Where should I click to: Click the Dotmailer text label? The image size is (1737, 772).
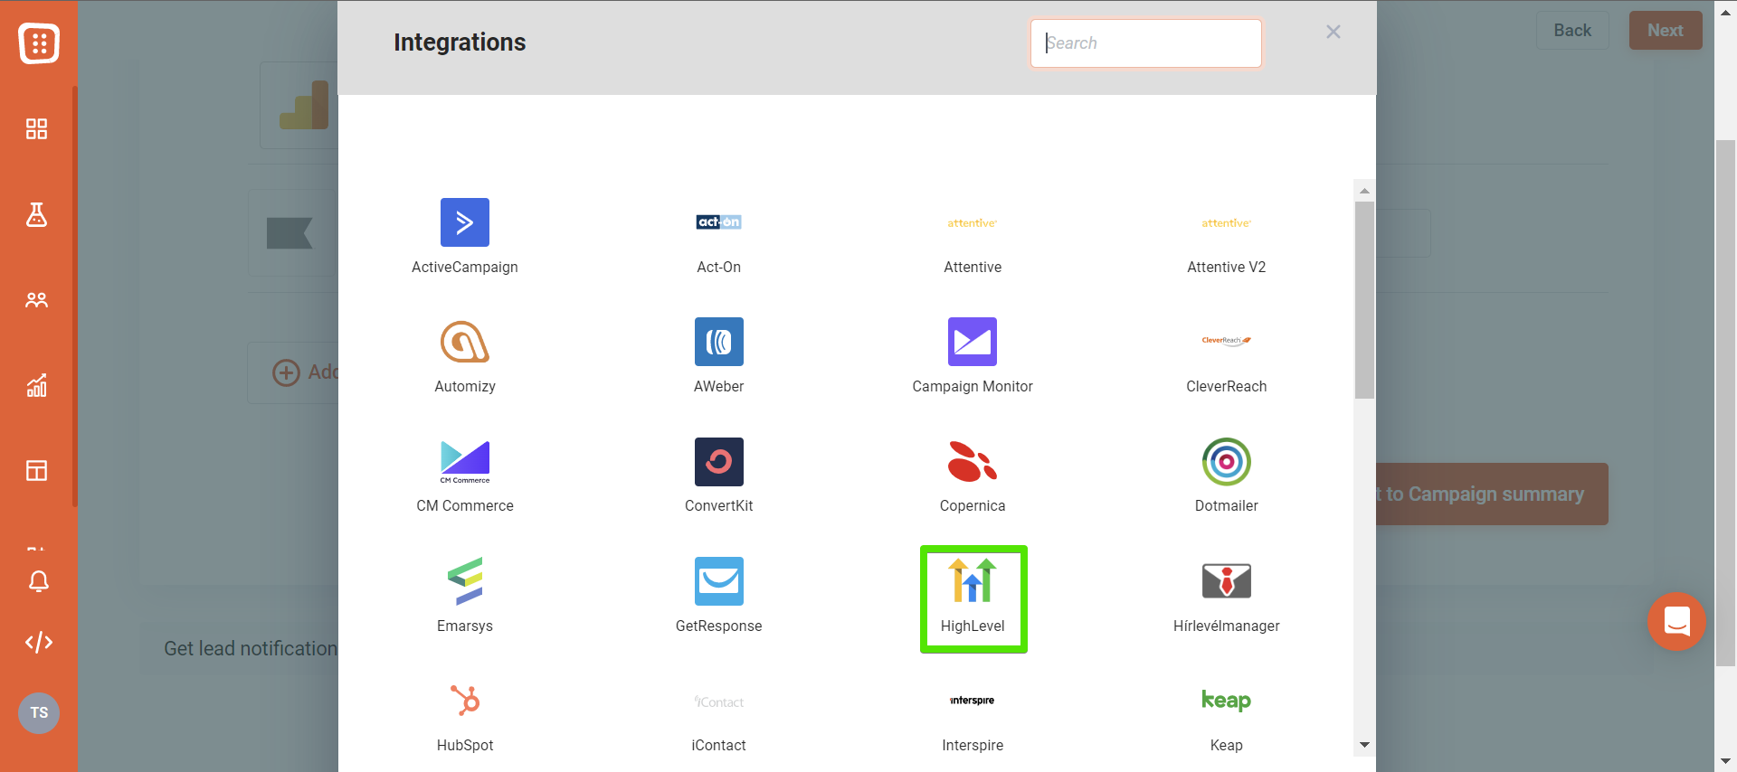[x=1226, y=506]
